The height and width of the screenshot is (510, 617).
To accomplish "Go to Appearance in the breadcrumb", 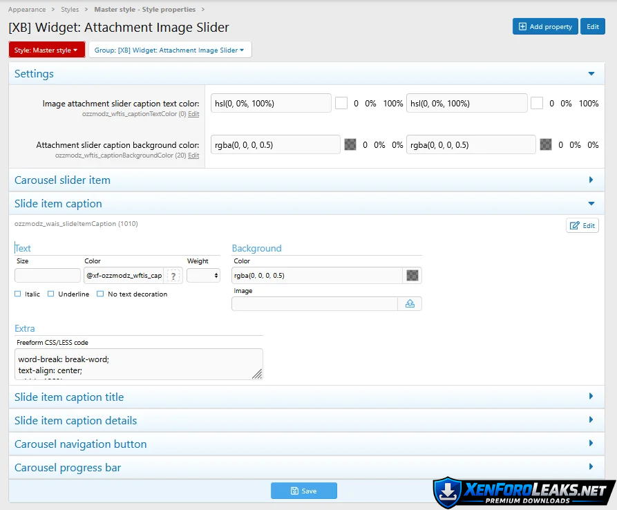I will tap(27, 10).
